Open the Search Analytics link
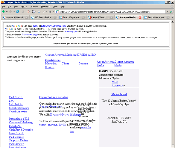175x148 pixels. tap(18, 111)
